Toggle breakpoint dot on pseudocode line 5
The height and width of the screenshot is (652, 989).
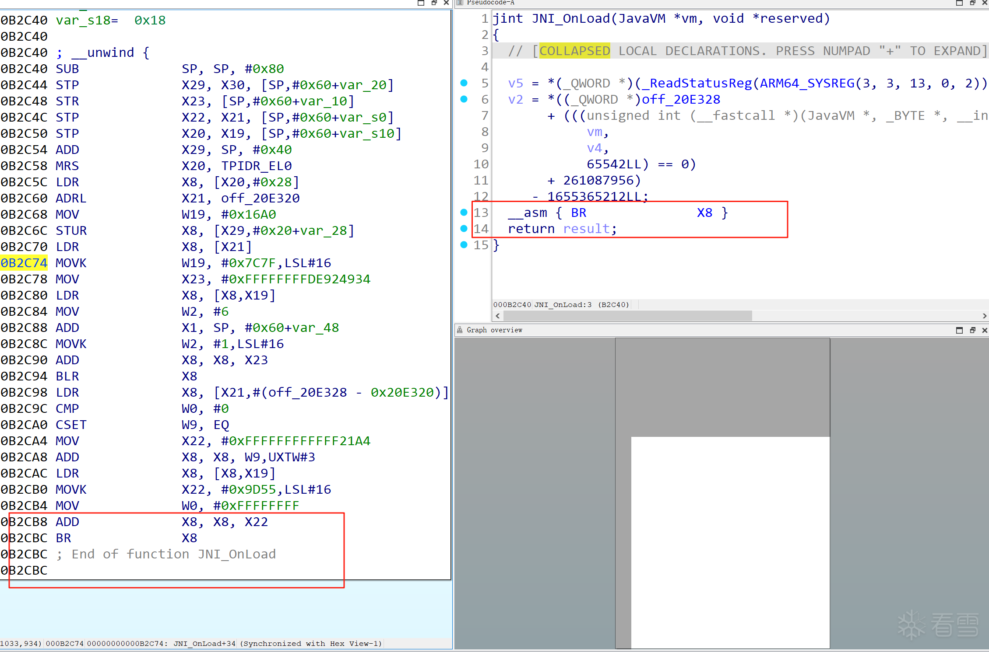click(x=464, y=83)
